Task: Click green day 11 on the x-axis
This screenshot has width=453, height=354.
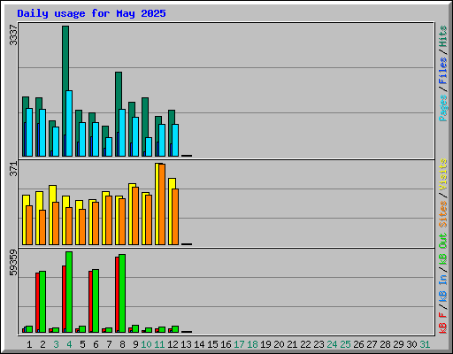Action: (x=159, y=344)
